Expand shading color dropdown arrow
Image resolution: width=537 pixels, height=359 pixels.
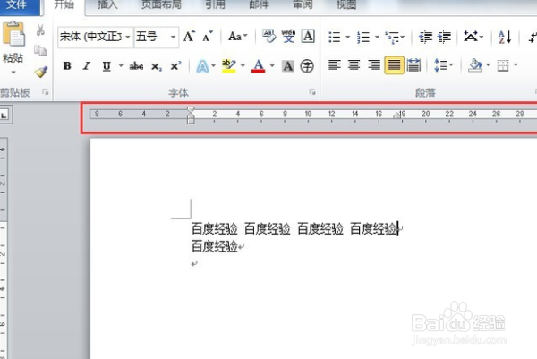tap(488, 64)
